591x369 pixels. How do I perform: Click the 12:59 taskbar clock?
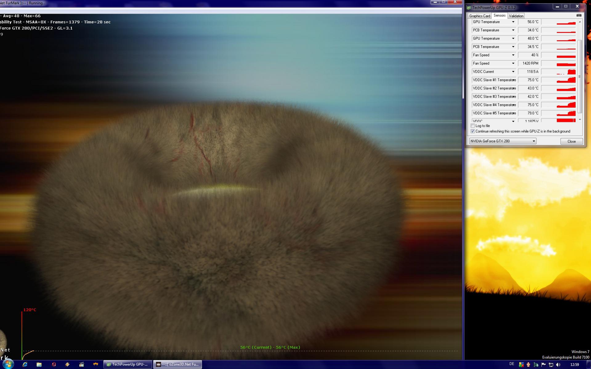pyautogui.click(x=574, y=365)
